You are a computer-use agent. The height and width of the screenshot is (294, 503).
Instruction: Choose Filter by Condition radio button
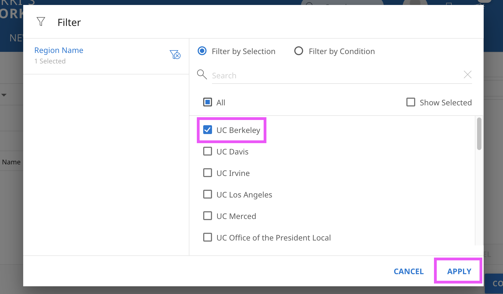tap(299, 51)
